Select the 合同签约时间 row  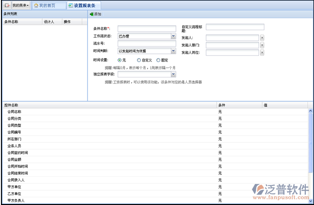155,152
